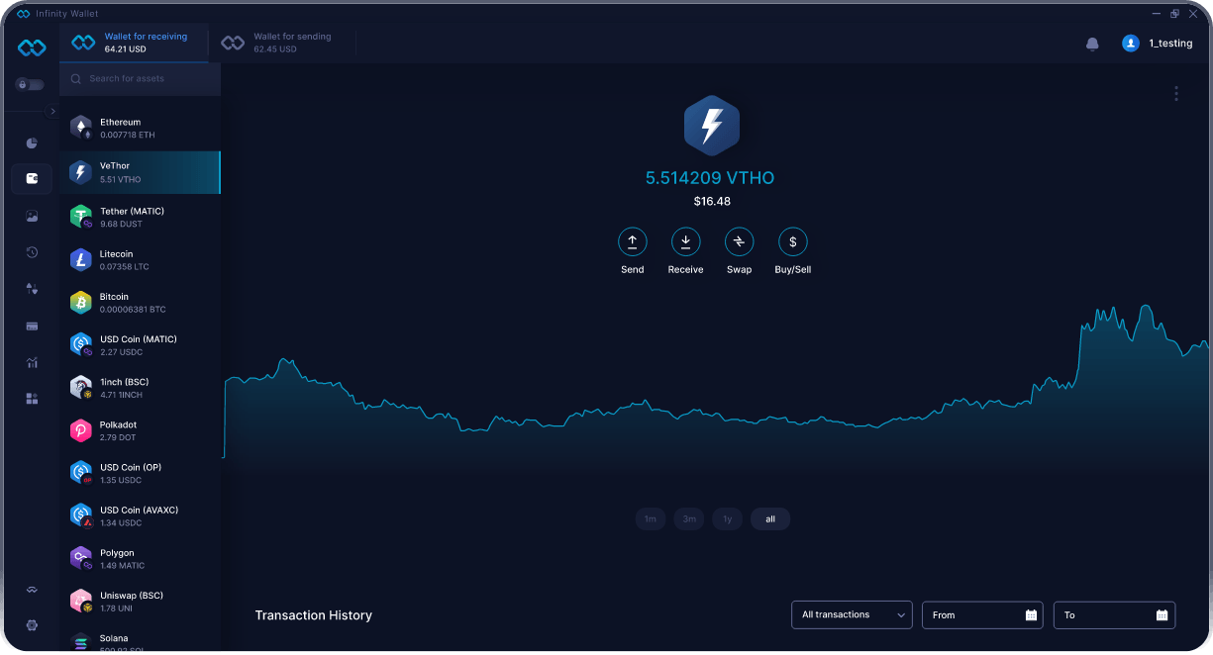The image size is (1213, 655).
Task: Open the From date picker
Action: tap(983, 614)
